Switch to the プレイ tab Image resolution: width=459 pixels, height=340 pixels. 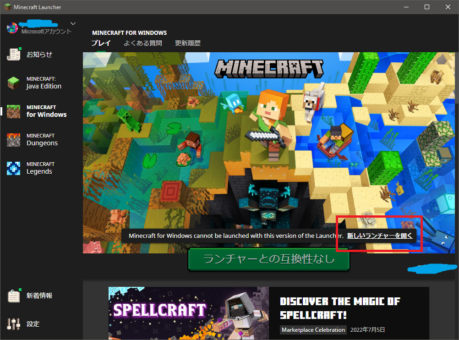(x=101, y=44)
